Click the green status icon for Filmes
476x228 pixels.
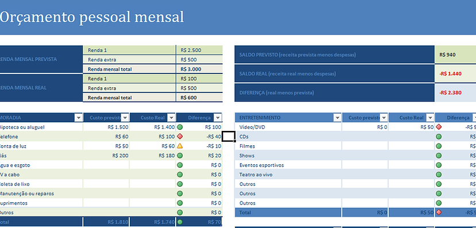point(439,146)
